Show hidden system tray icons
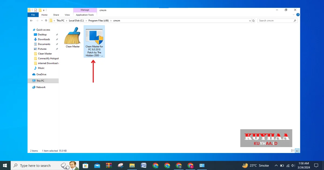The height and width of the screenshot is (170, 324). point(276,165)
